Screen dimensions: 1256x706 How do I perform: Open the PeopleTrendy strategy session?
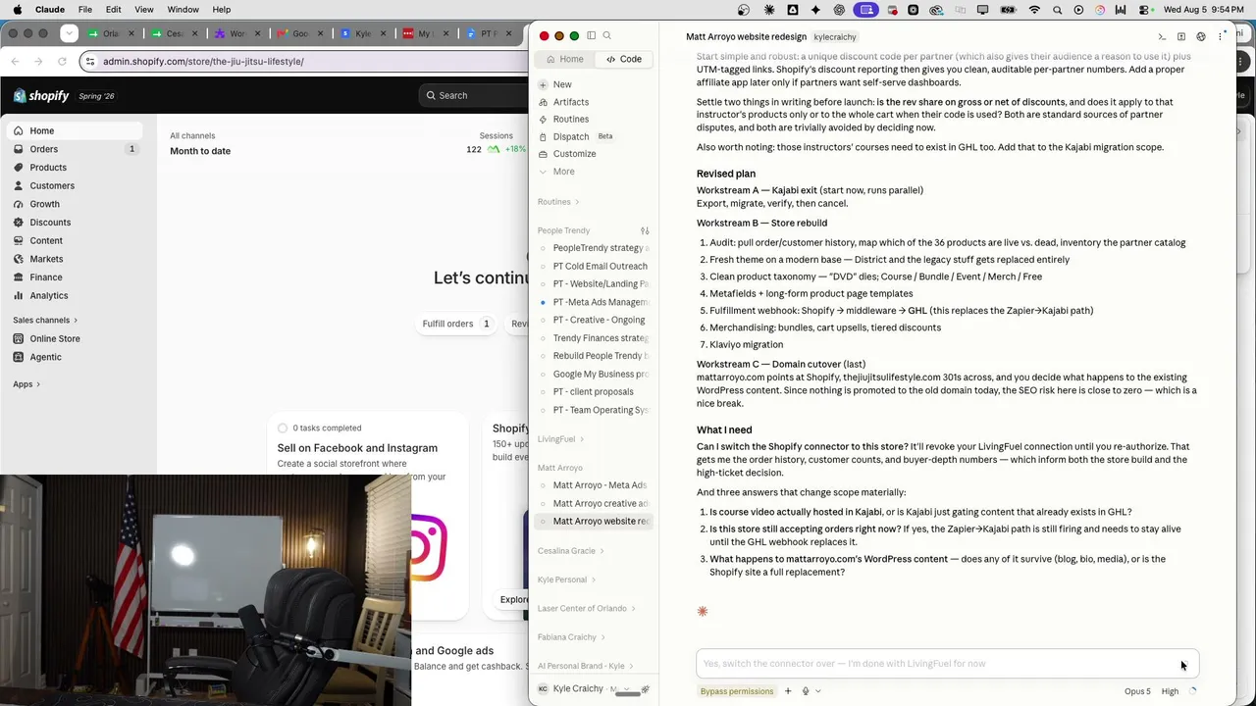click(x=595, y=248)
